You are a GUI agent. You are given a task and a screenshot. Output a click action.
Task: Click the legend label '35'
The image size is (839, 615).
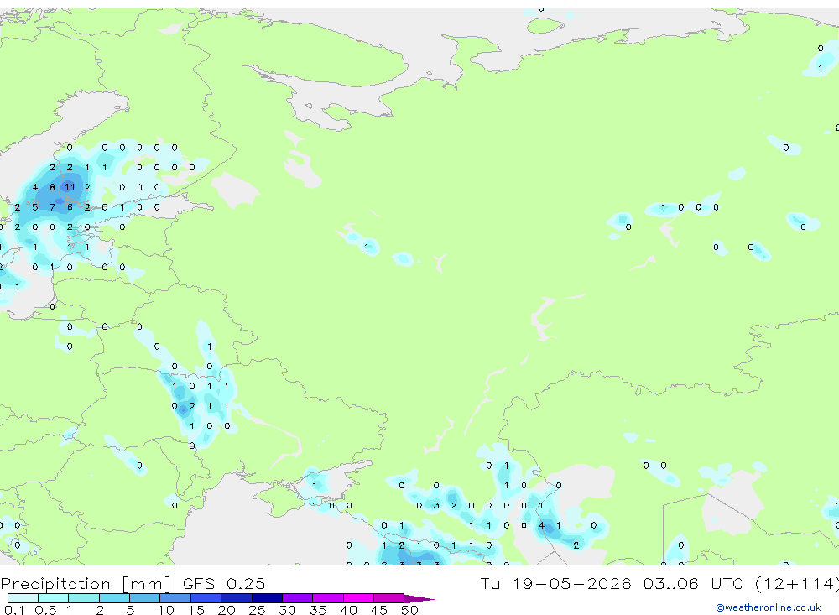[x=318, y=610]
